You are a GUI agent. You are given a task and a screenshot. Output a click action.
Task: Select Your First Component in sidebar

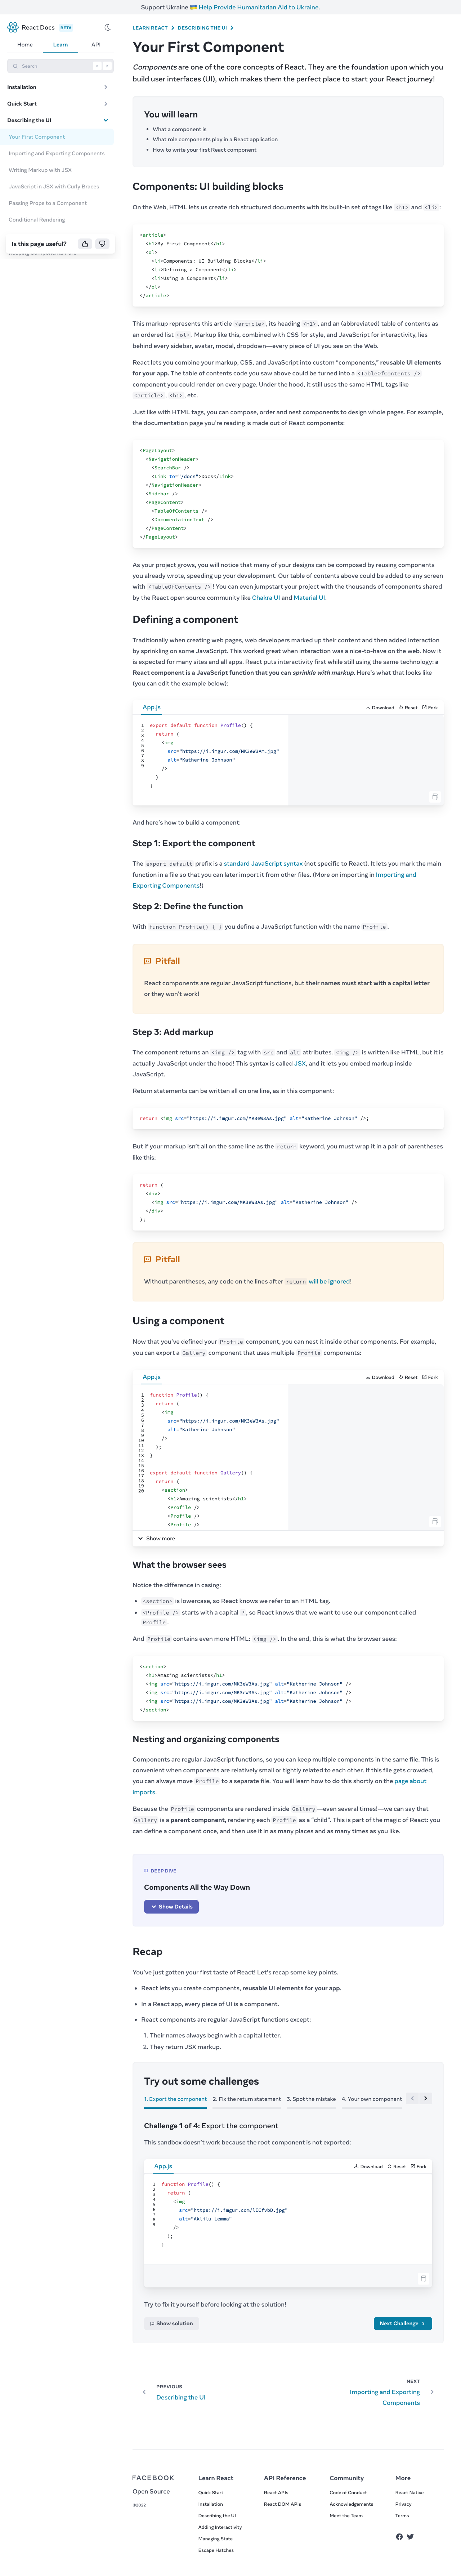(x=57, y=137)
